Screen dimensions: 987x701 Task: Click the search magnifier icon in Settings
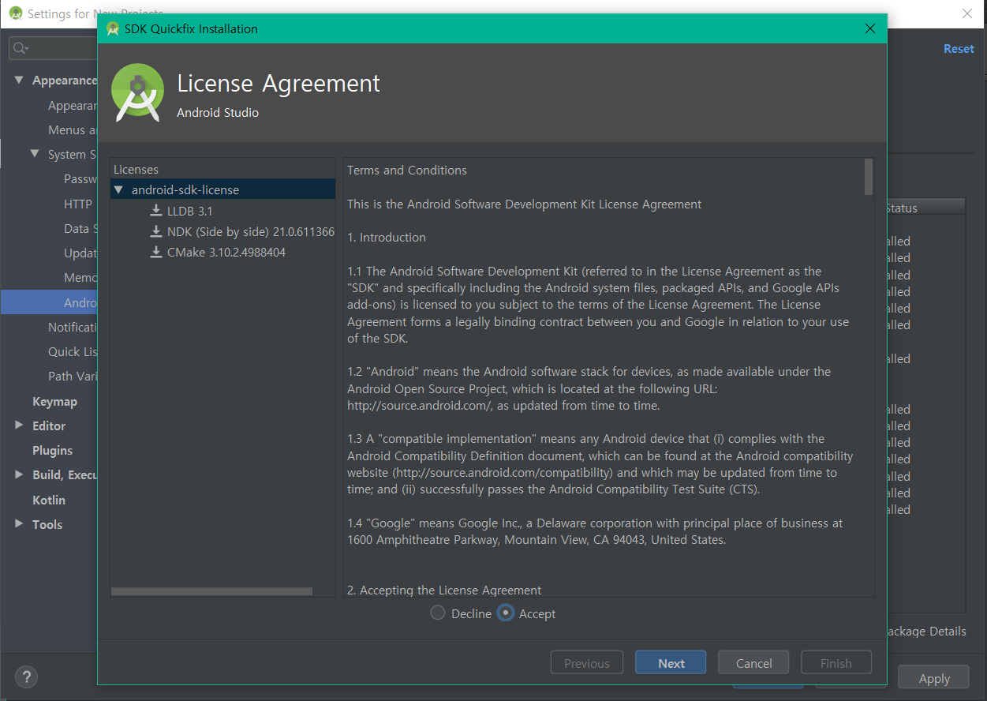pos(21,48)
